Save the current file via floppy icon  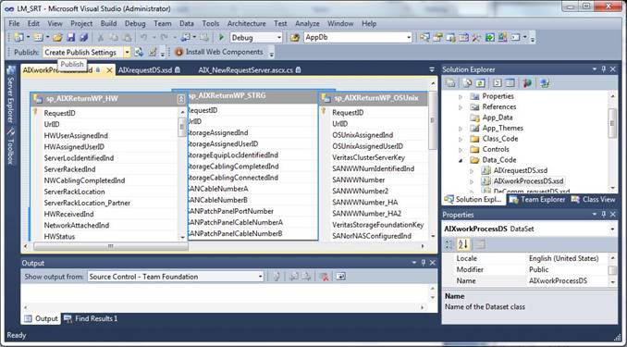pos(71,38)
